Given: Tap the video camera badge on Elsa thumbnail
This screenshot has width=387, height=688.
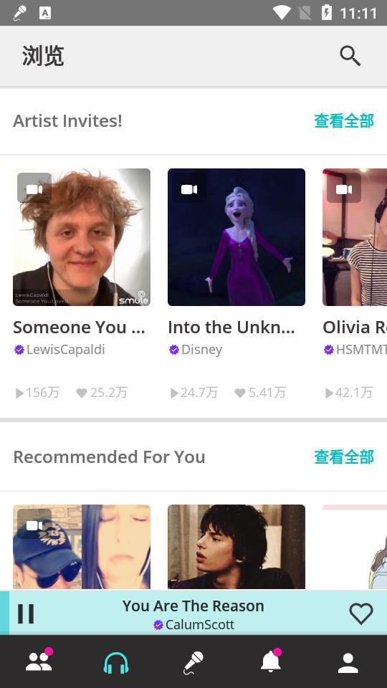Looking at the screenshot, I should point(189,188).
